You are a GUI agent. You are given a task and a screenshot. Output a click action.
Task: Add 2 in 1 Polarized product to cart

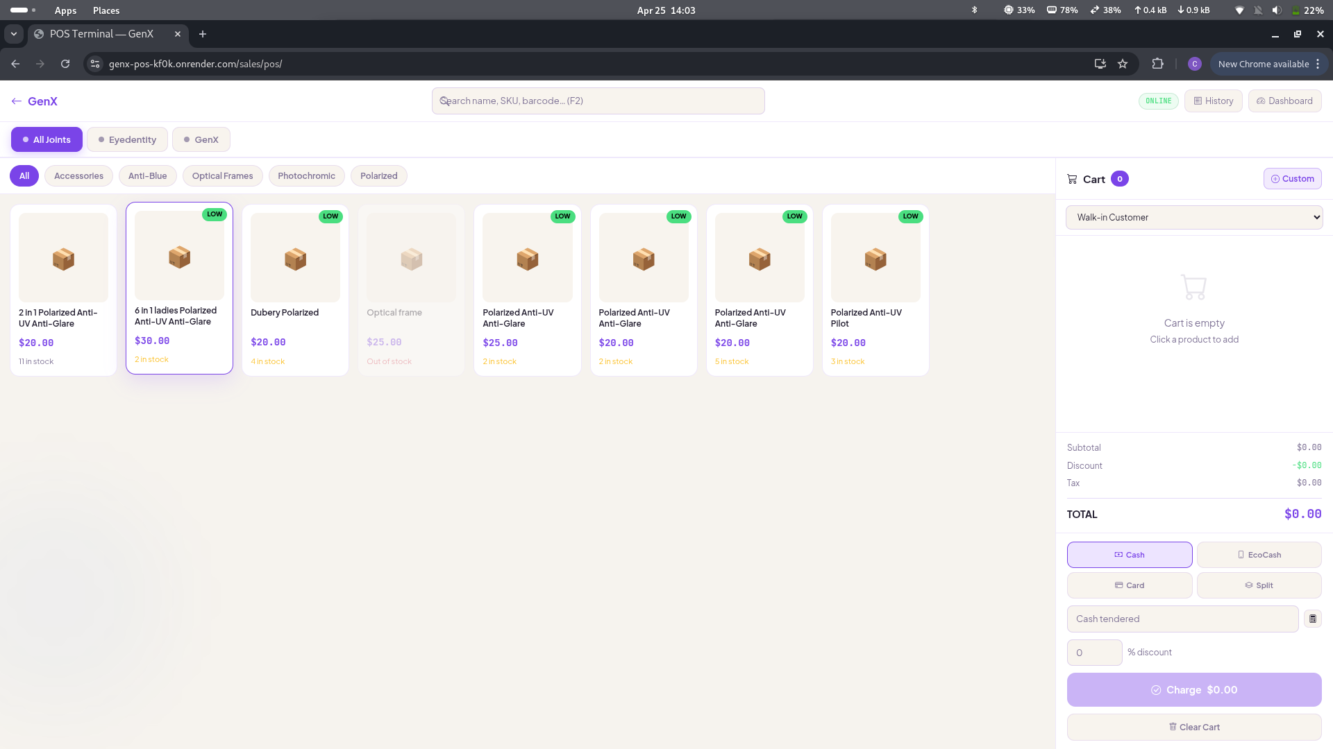click(x=63, y=291)
